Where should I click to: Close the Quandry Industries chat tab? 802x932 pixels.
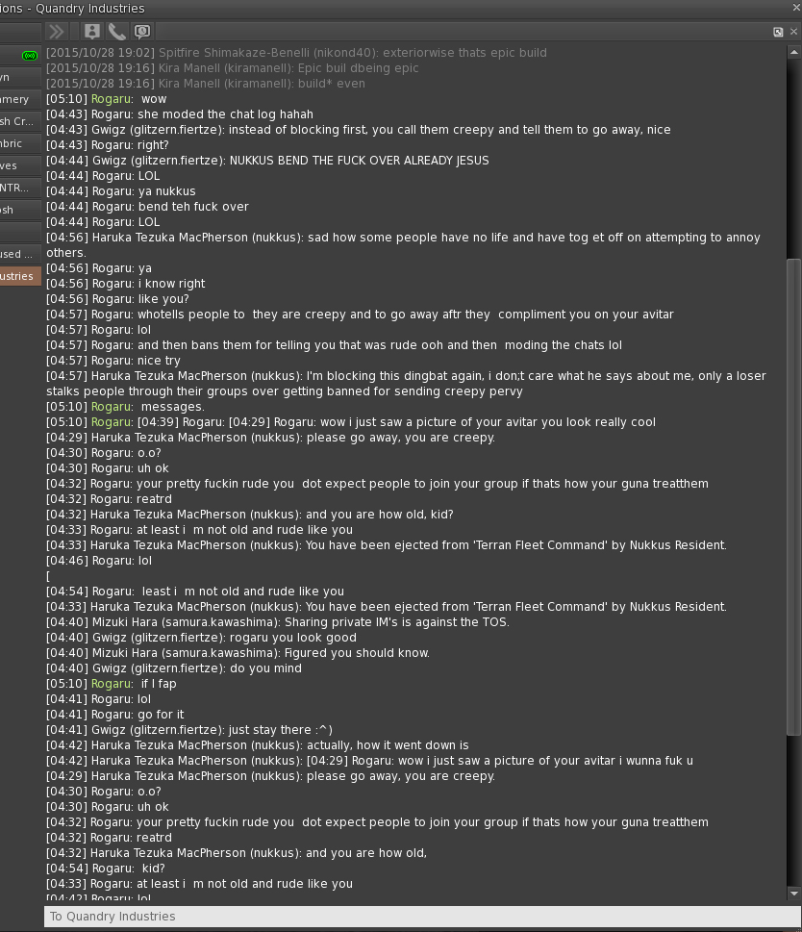coord(793,32)
